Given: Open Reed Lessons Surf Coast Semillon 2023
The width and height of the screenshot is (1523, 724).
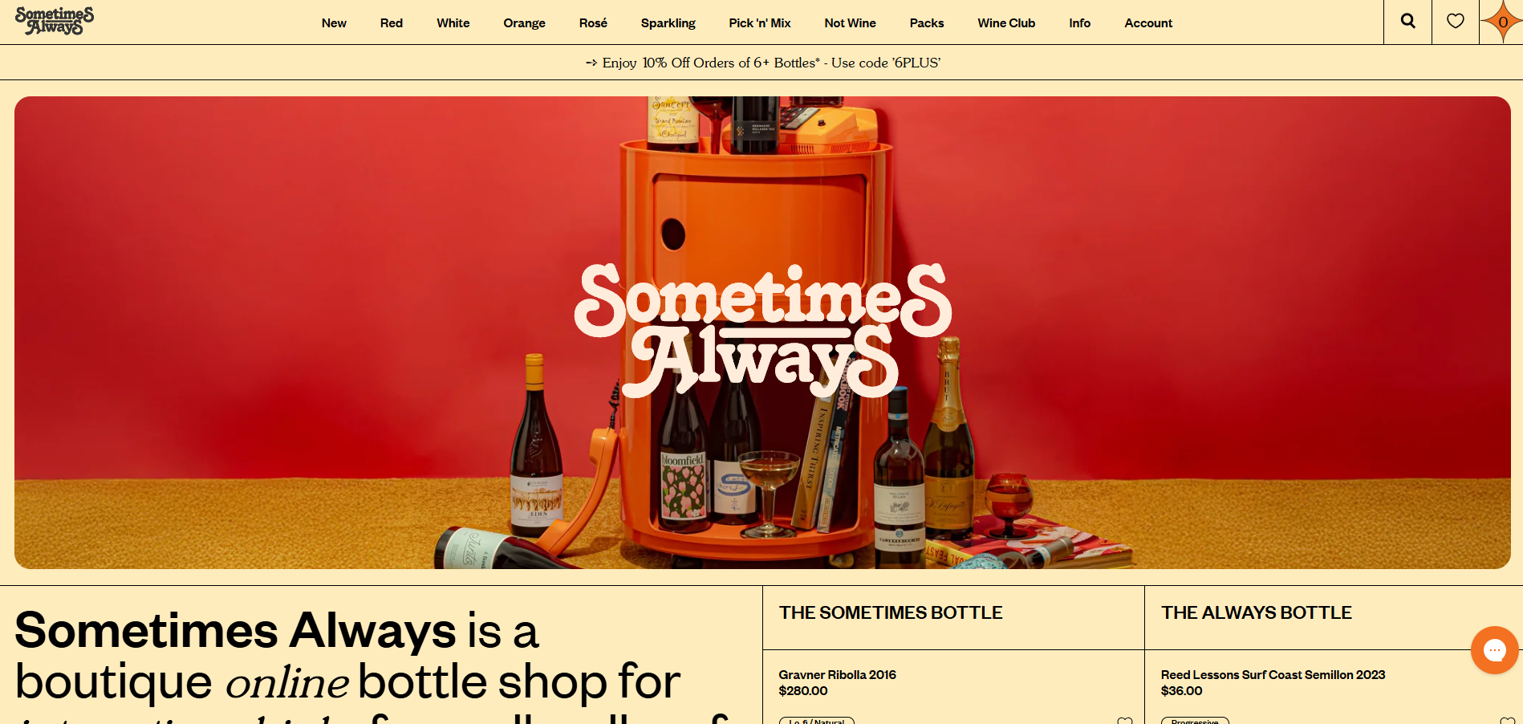Looking at the screenshot, I should coord(1273,675).
